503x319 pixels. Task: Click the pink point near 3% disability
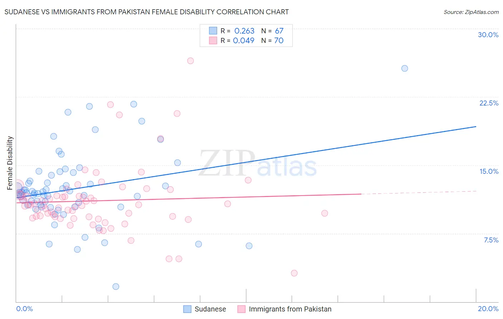[x=294, y=273]
